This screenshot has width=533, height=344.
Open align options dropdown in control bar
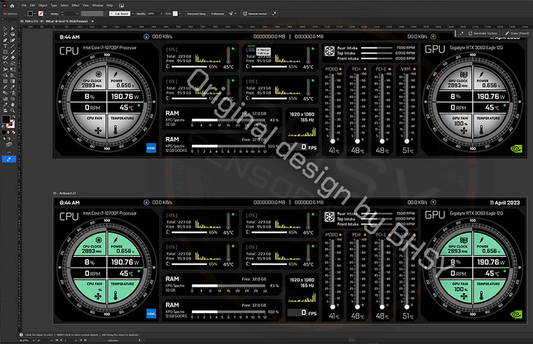click(x=235, y=14)
